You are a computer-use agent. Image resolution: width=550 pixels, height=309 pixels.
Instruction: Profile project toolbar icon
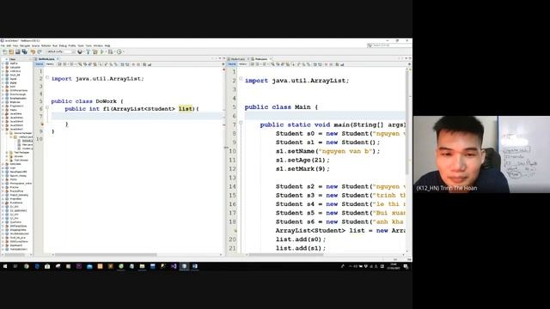tap(119, 51)
